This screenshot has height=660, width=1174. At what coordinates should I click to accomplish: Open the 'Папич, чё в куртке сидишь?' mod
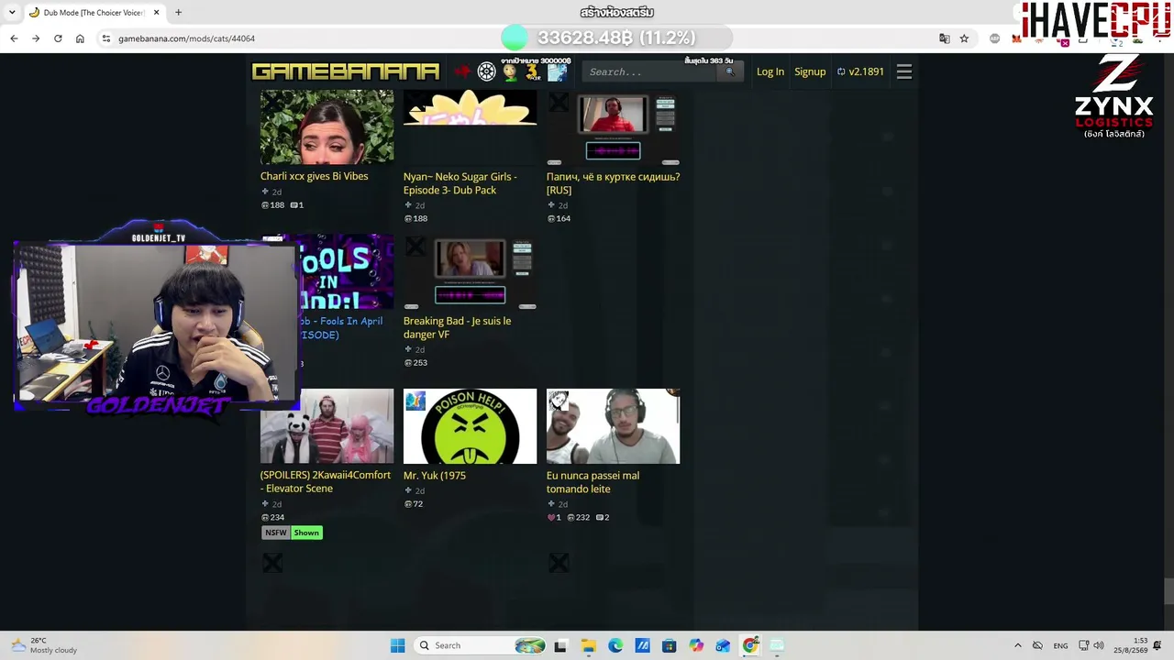click(613, 183)
